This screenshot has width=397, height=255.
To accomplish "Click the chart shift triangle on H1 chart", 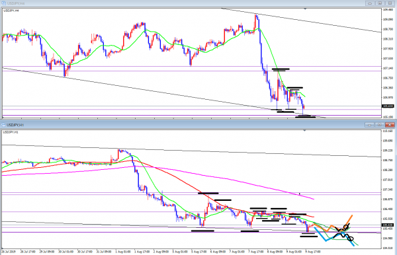I will click(x=304, y=130).
